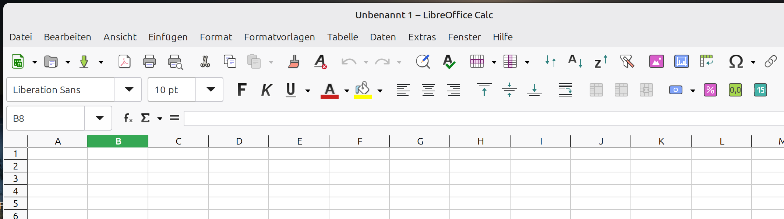Select row 3 via its header
The height and width of the screenshot is (219, 784).
coord(15,179)
